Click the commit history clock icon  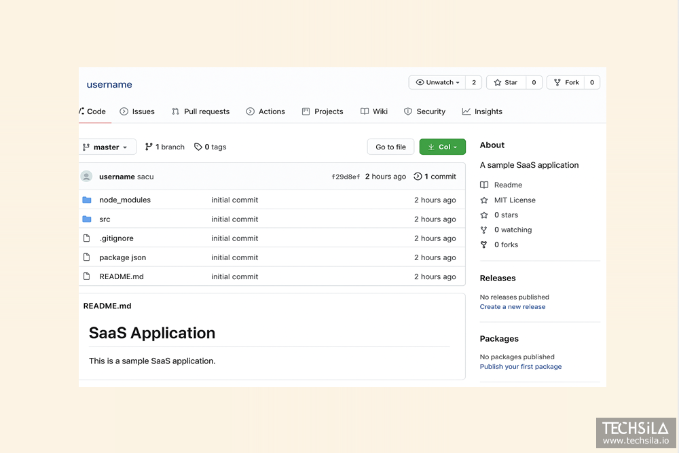coord(418,177)
